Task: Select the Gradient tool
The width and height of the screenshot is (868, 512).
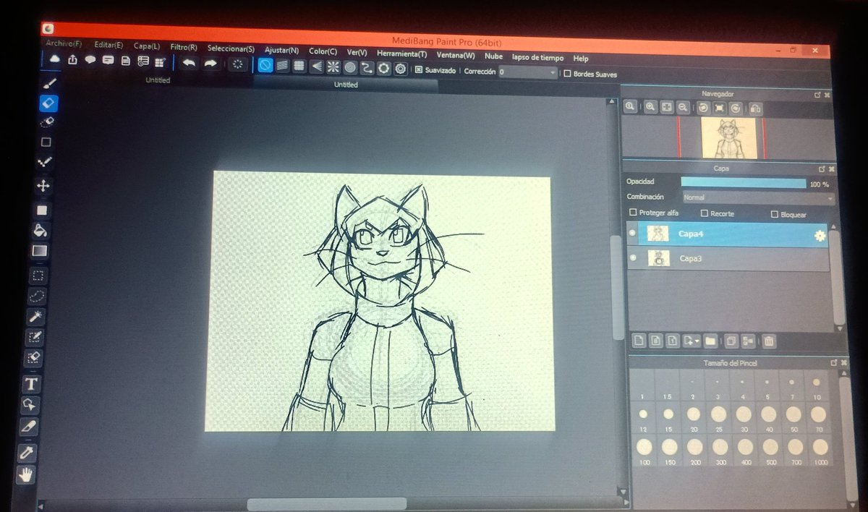Action: (x=40, y=251)
